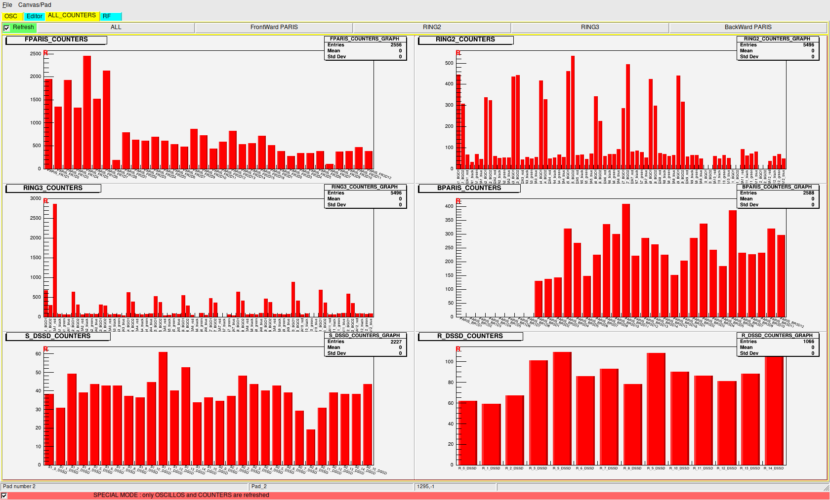
Task: Click the window resize grip in status bar
Action: pyautogui.click(x=826, y=488)
